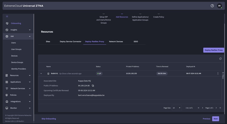Click the Next button

pos(215,119)
